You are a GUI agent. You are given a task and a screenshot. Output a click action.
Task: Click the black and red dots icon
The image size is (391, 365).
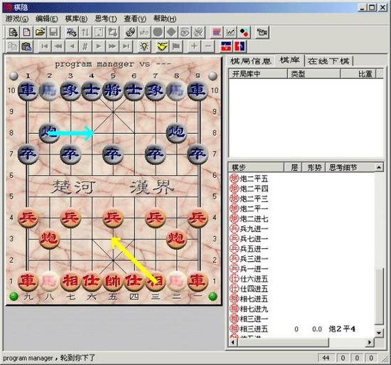244,32
